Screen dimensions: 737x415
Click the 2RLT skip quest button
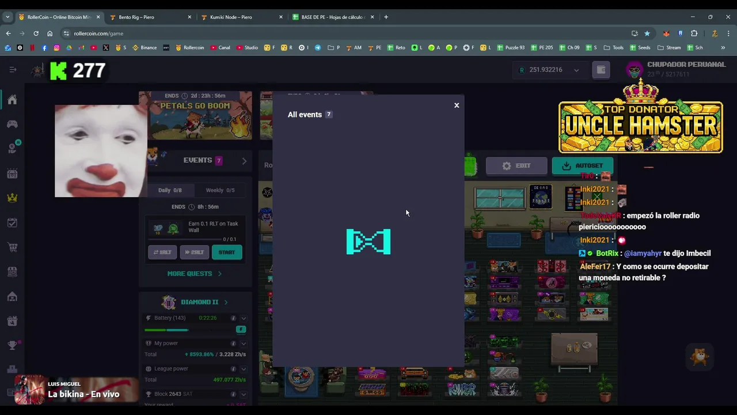[194, 252]
